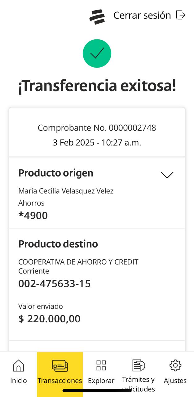Viewport: 194px width, 397px height.
Task: Tap the ¡Transferencia exitosa! title
Action: click(x=97, y=86)
